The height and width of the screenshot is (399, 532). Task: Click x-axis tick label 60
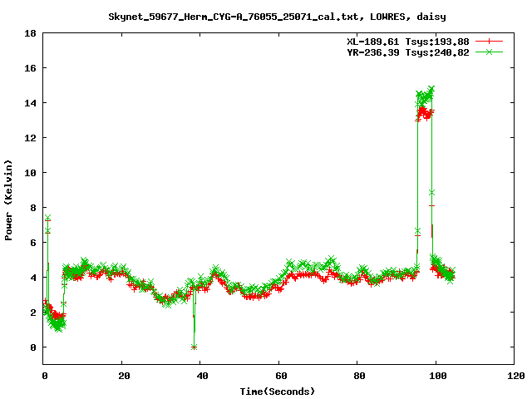coord(281,376)
